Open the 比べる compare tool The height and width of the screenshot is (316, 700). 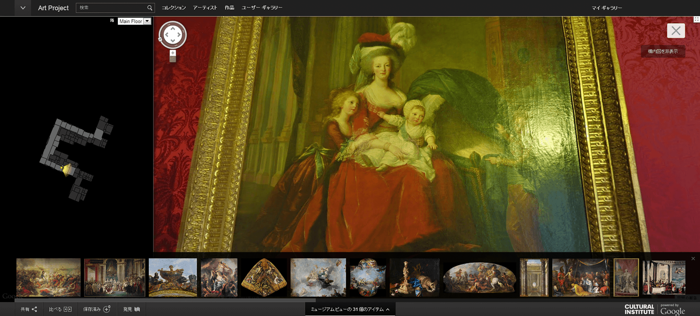click(60, 309)
